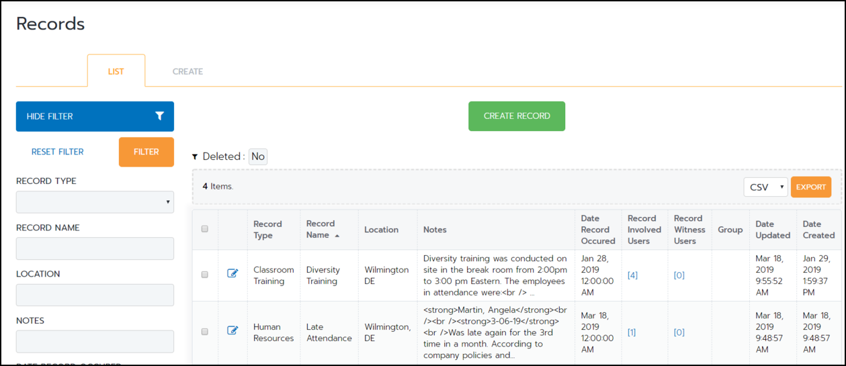Edit the Late Attendance record
Screen dimensions: 846x366
pyautogui.click(x=232, y=330)
